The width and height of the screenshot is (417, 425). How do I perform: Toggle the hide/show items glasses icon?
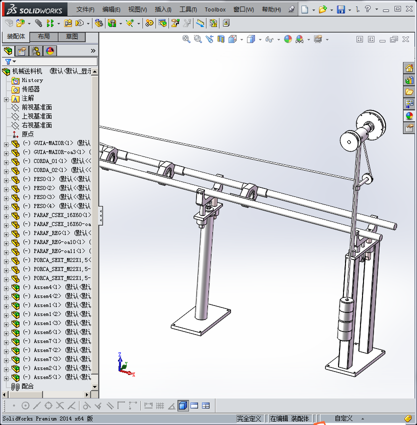click(x=269, y=39)
